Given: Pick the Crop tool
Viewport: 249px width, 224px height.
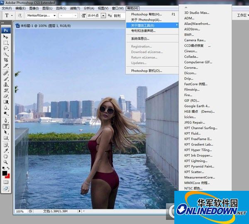Looking at the screenshot, I should click(x=6, y=60).
